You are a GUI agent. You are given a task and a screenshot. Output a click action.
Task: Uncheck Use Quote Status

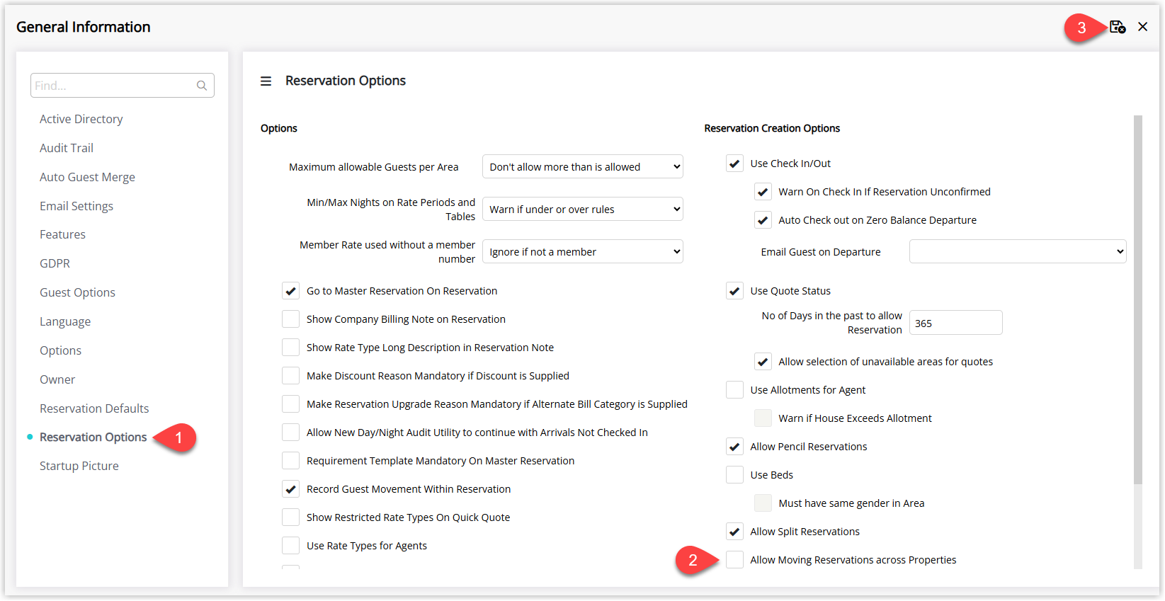[734, 291]
